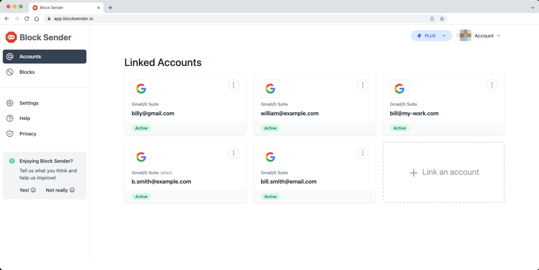The width and height of the screenshot is (539, 270).
Task: Click the Block Sender logo icon
Action: click(11, 37)
